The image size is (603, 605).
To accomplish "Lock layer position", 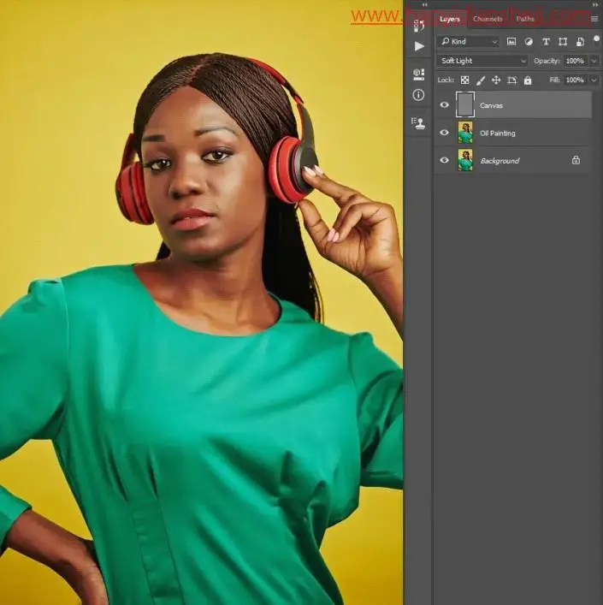I will point(496,80).
